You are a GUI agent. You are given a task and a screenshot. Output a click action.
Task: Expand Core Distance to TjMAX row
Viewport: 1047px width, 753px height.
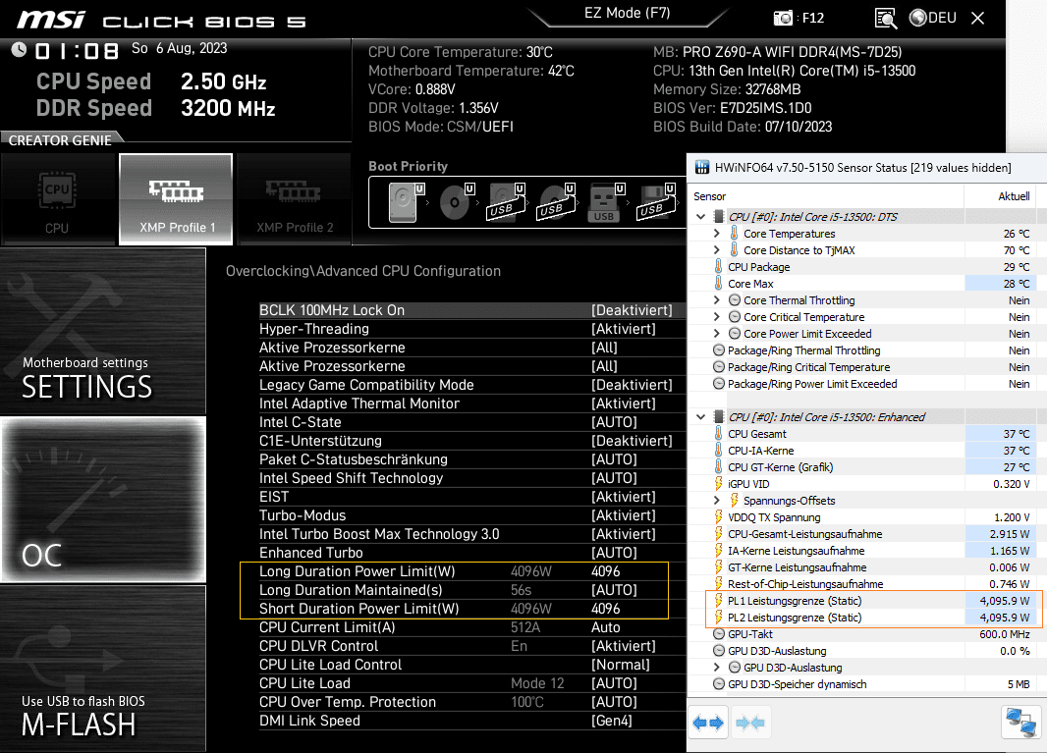coord(716,249)
